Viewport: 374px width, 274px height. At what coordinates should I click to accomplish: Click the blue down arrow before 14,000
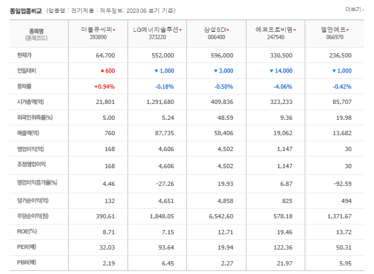(x=272, y=71)
